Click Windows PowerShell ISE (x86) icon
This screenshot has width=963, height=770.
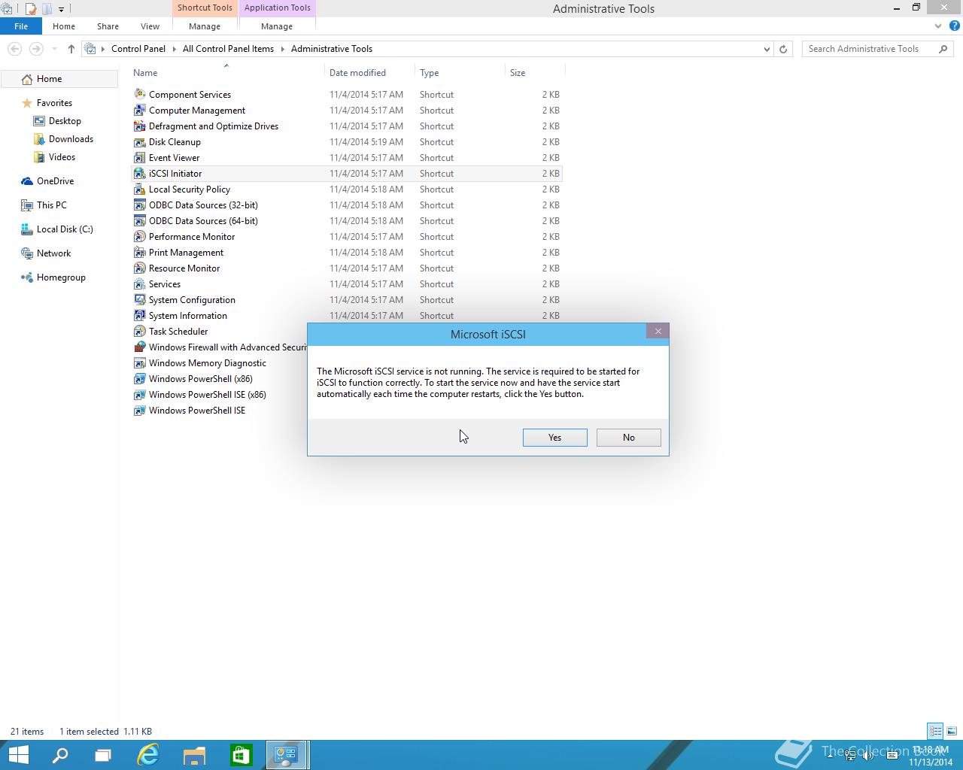139,394
